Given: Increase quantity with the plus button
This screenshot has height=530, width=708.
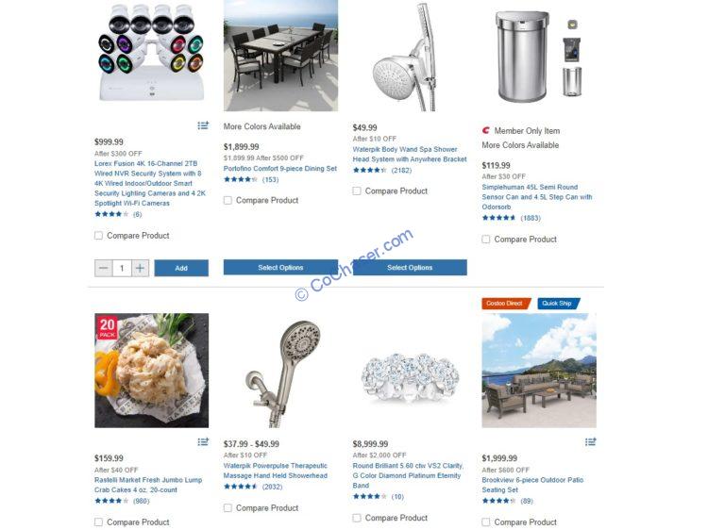Looking at the screenshot, I should pyautogui.click(x=140, y=269).
